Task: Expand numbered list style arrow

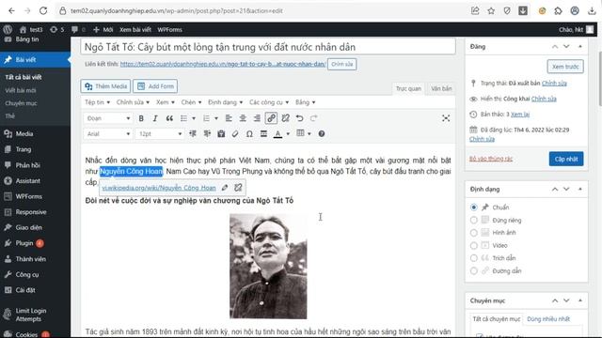Action: tap(216, 118)
